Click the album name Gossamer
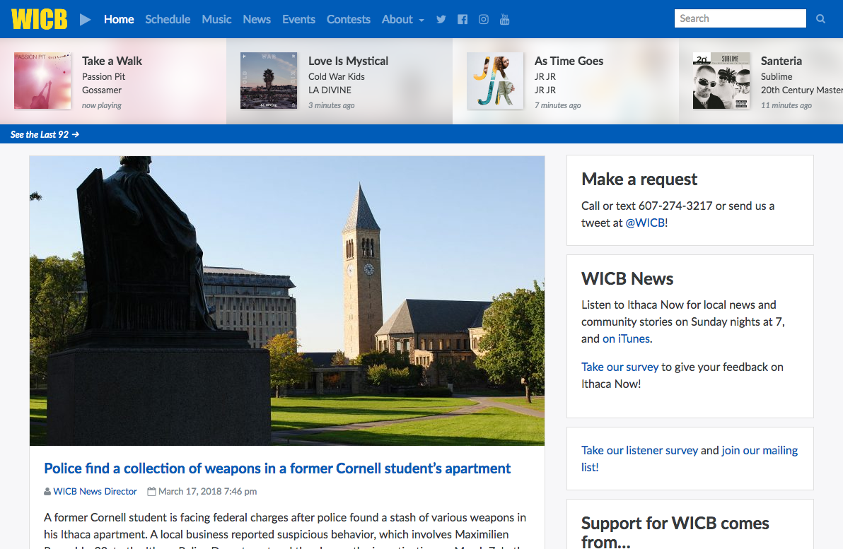 tap(102, 90)
